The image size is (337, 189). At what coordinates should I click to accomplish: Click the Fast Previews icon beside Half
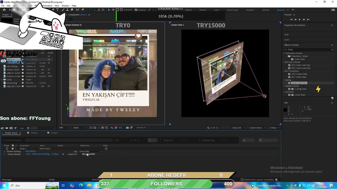click(x=91, y=128)
